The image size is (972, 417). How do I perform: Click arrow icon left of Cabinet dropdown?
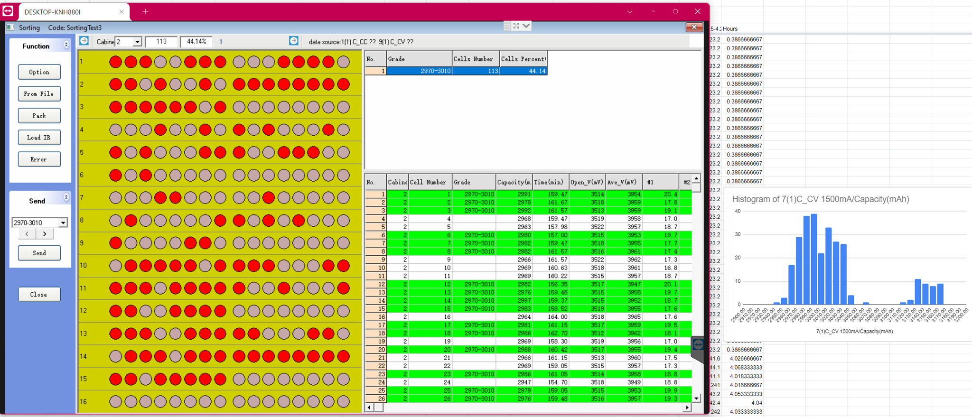(x=84, y=41)
